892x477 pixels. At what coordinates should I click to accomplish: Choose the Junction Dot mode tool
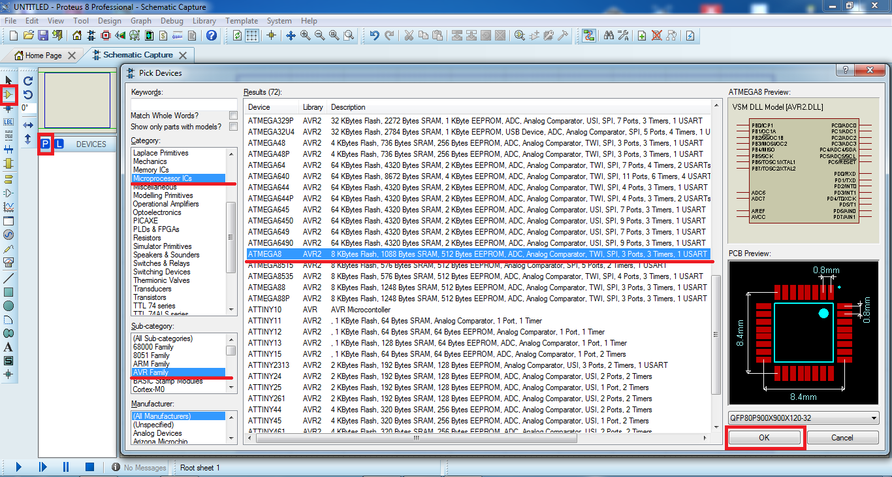pos(8,108)
